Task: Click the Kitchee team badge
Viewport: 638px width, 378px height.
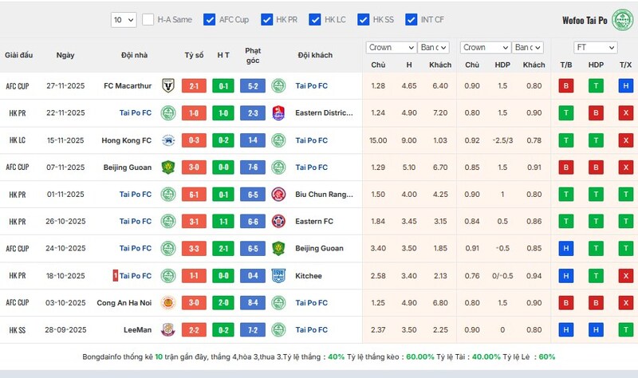Action: pos(278,276)
